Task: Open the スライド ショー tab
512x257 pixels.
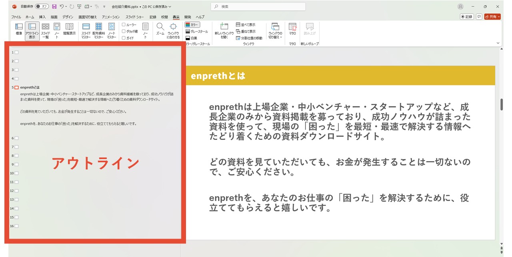Action: 135,17
